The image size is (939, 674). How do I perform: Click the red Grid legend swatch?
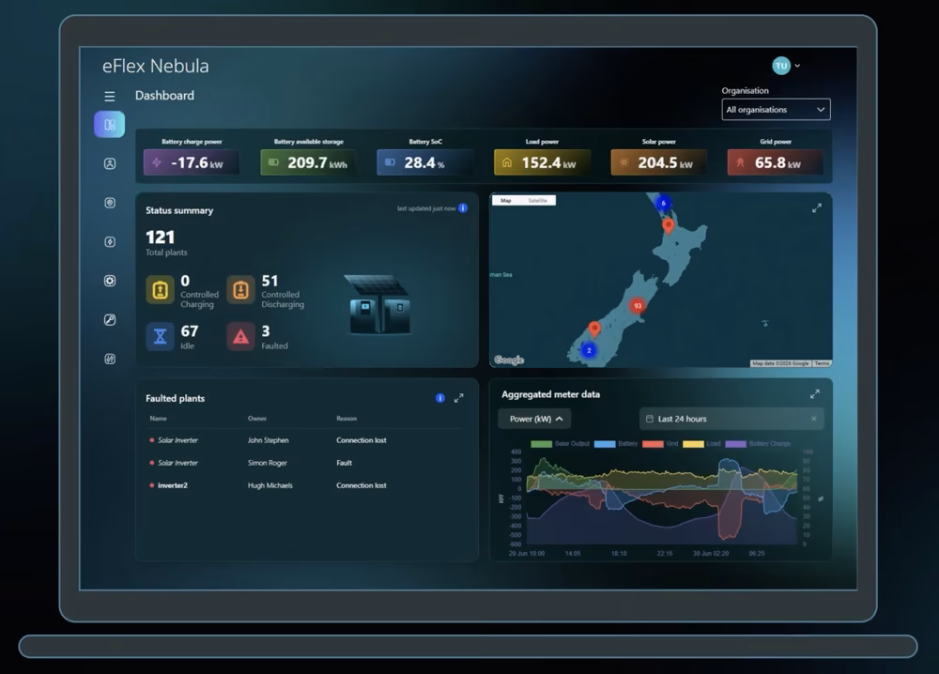pyautogui.click(x=653, y=444)
